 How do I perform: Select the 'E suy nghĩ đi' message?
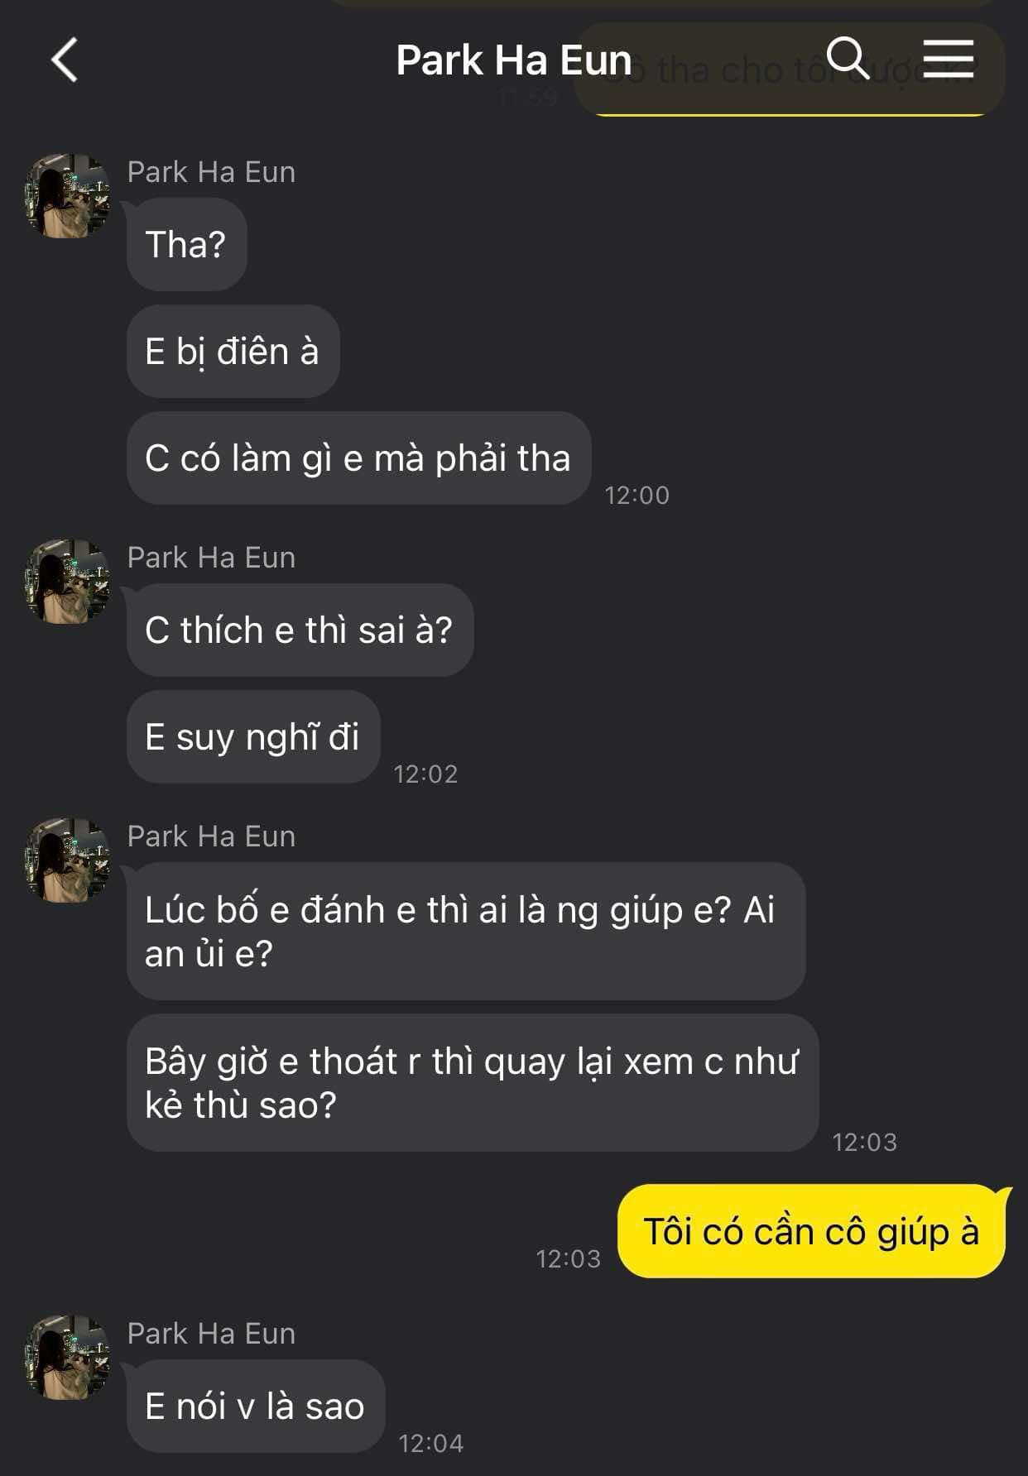[253, 736]
